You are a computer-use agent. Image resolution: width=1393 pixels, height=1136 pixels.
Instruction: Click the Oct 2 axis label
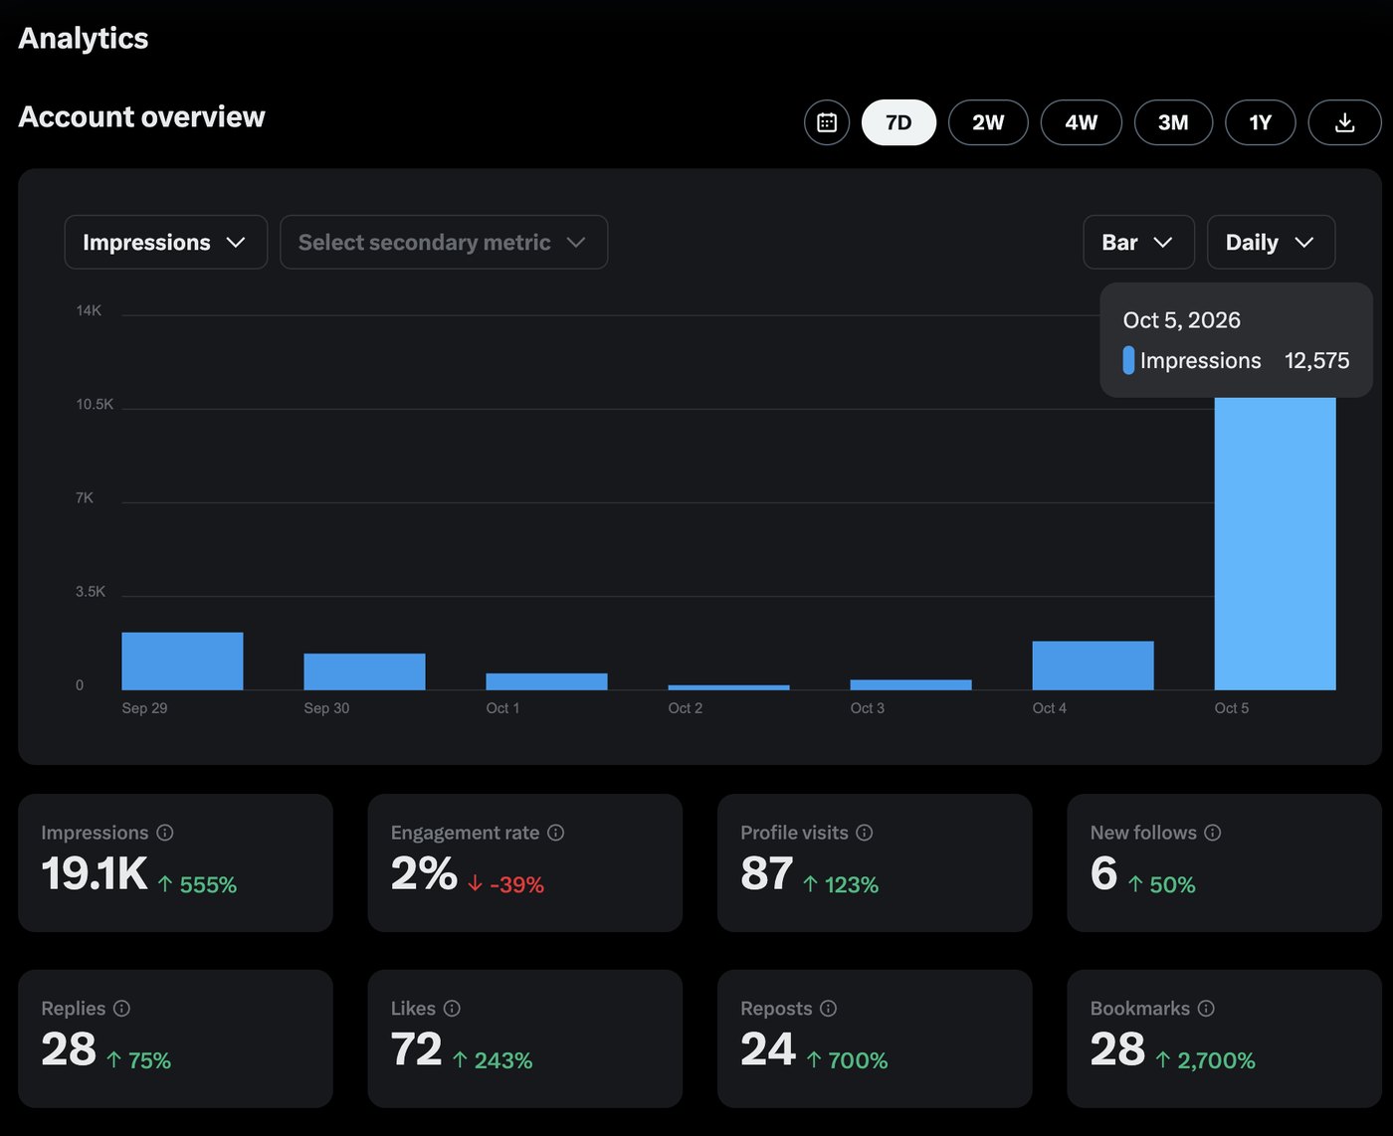[x=686, y=708]
